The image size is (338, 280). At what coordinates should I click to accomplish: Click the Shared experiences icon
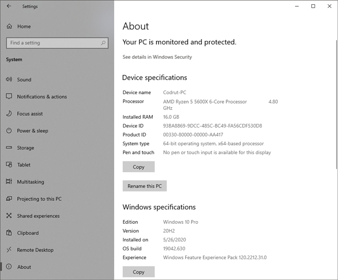coord(9,215)
